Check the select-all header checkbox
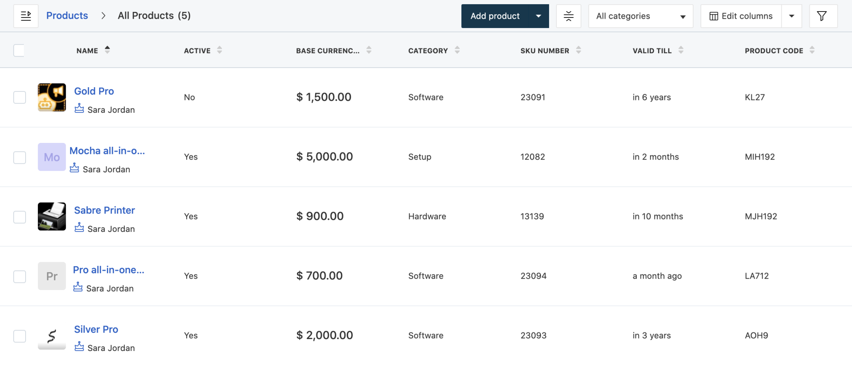The width and height of the screenshot is (852, 365). pos(19,51)
